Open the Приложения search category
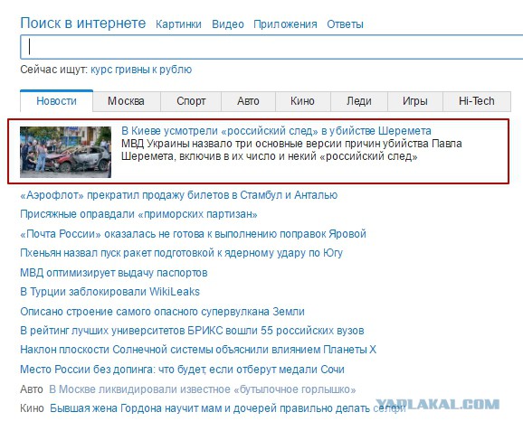Image resolution: width=523 pixels, height=431 pixels. 285,24
